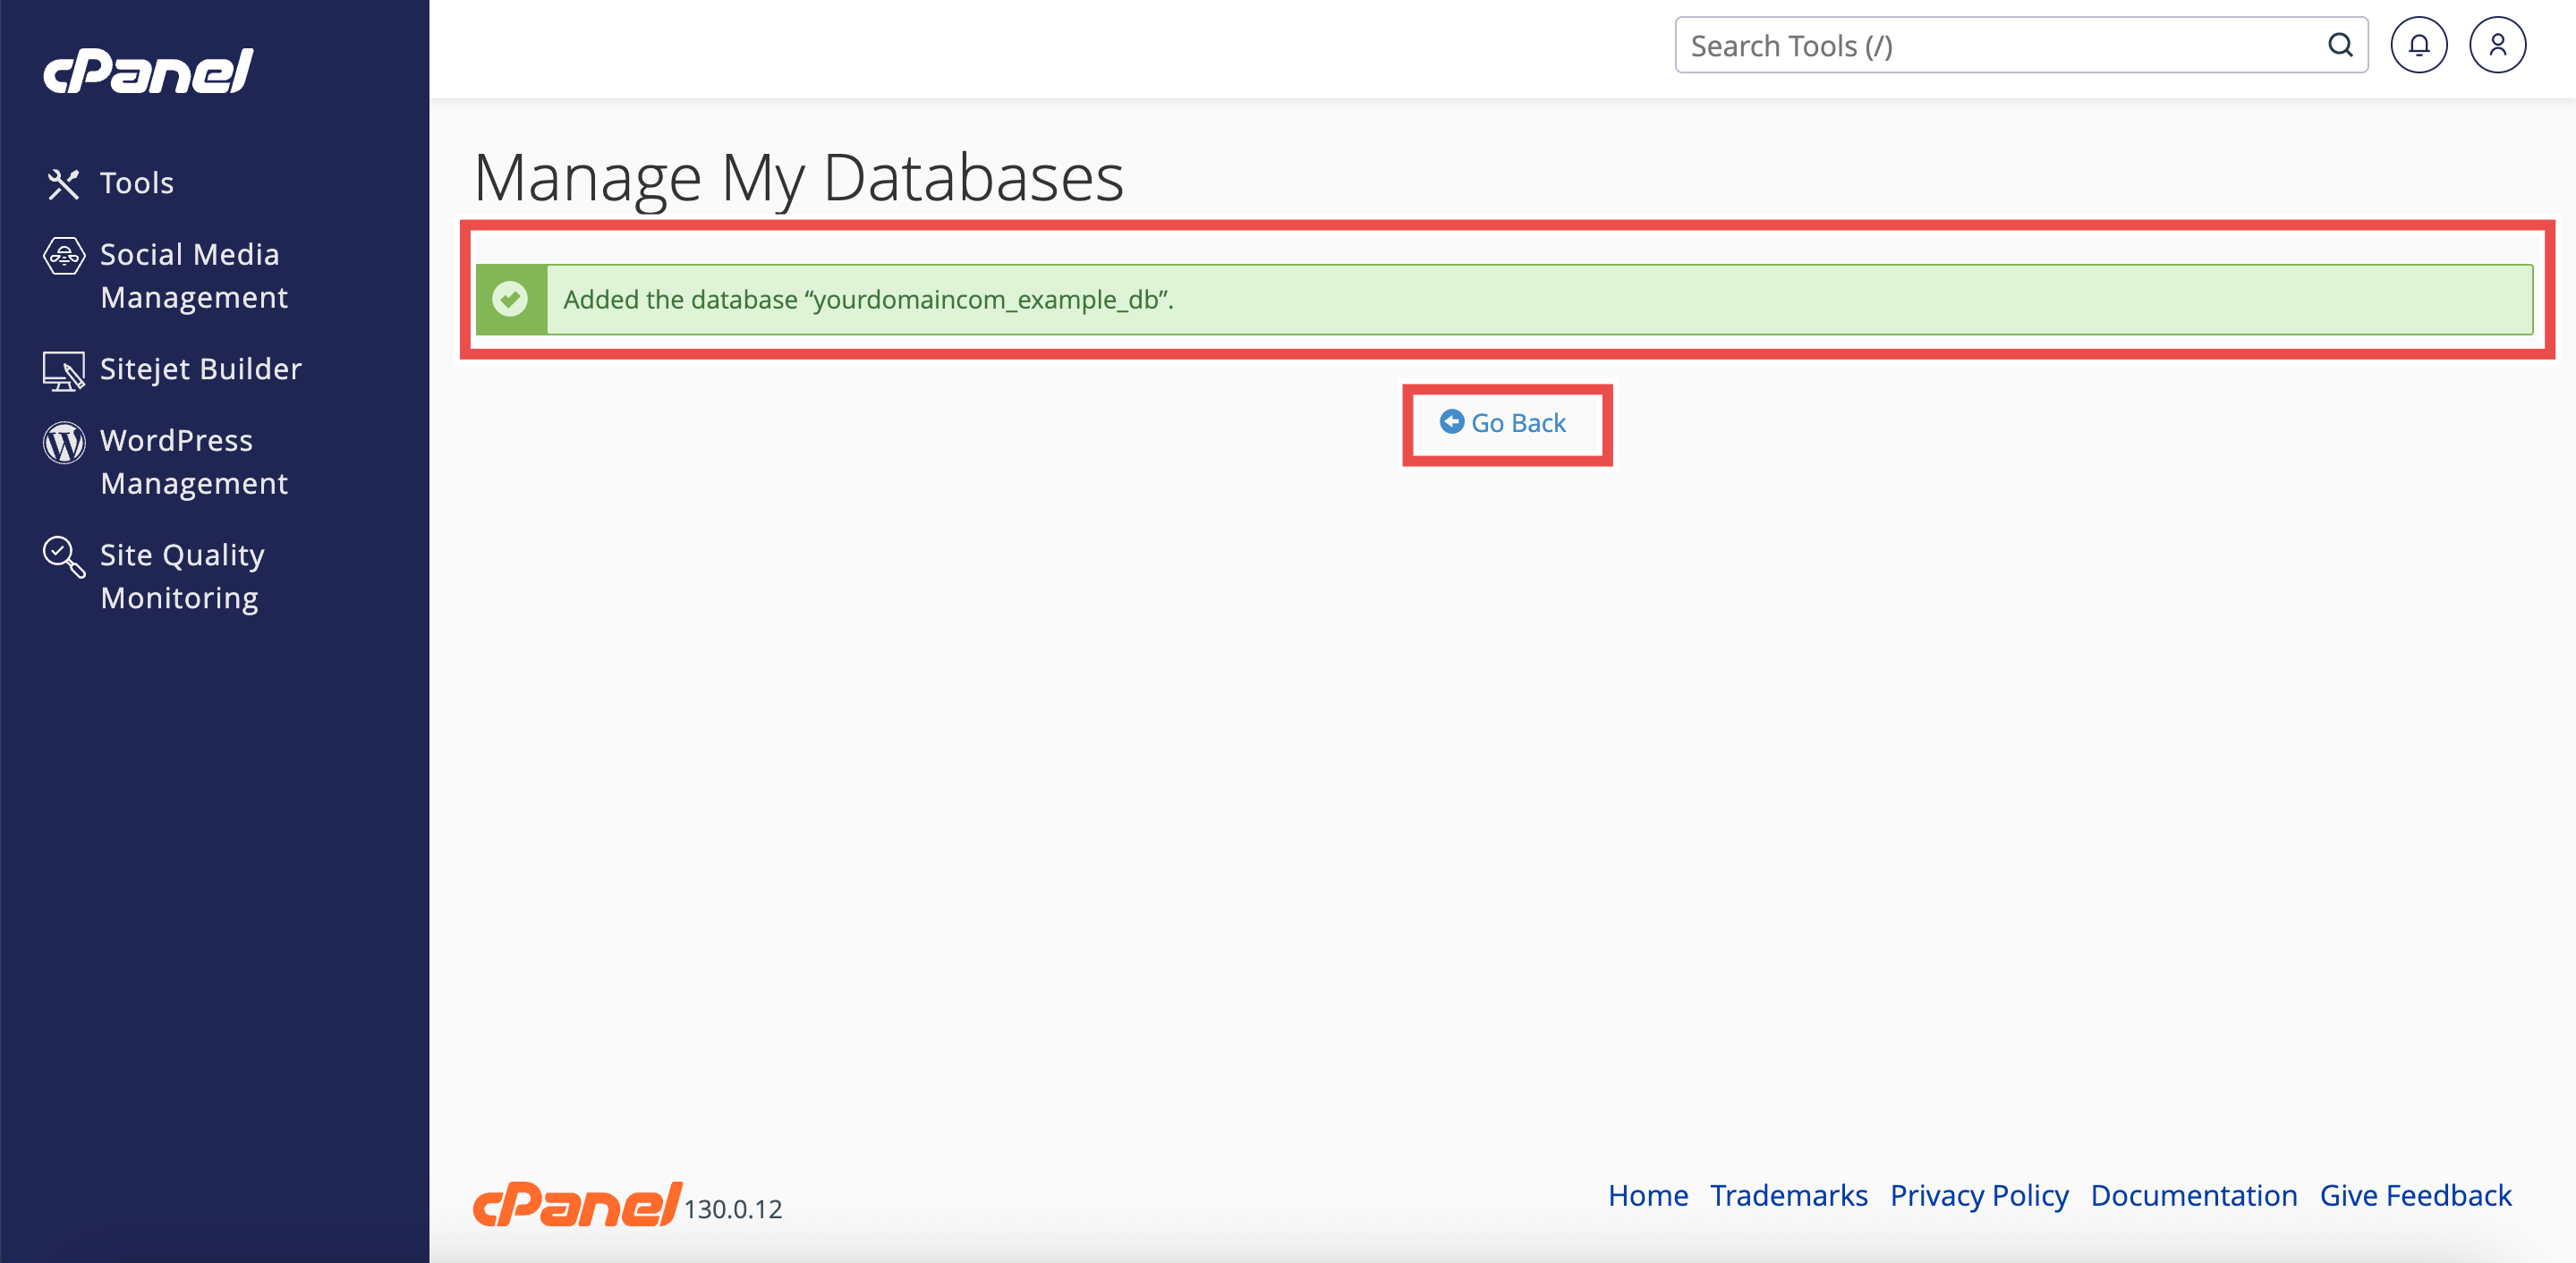
Task: Open Tools in the sidebar
Action: (137, 184)
